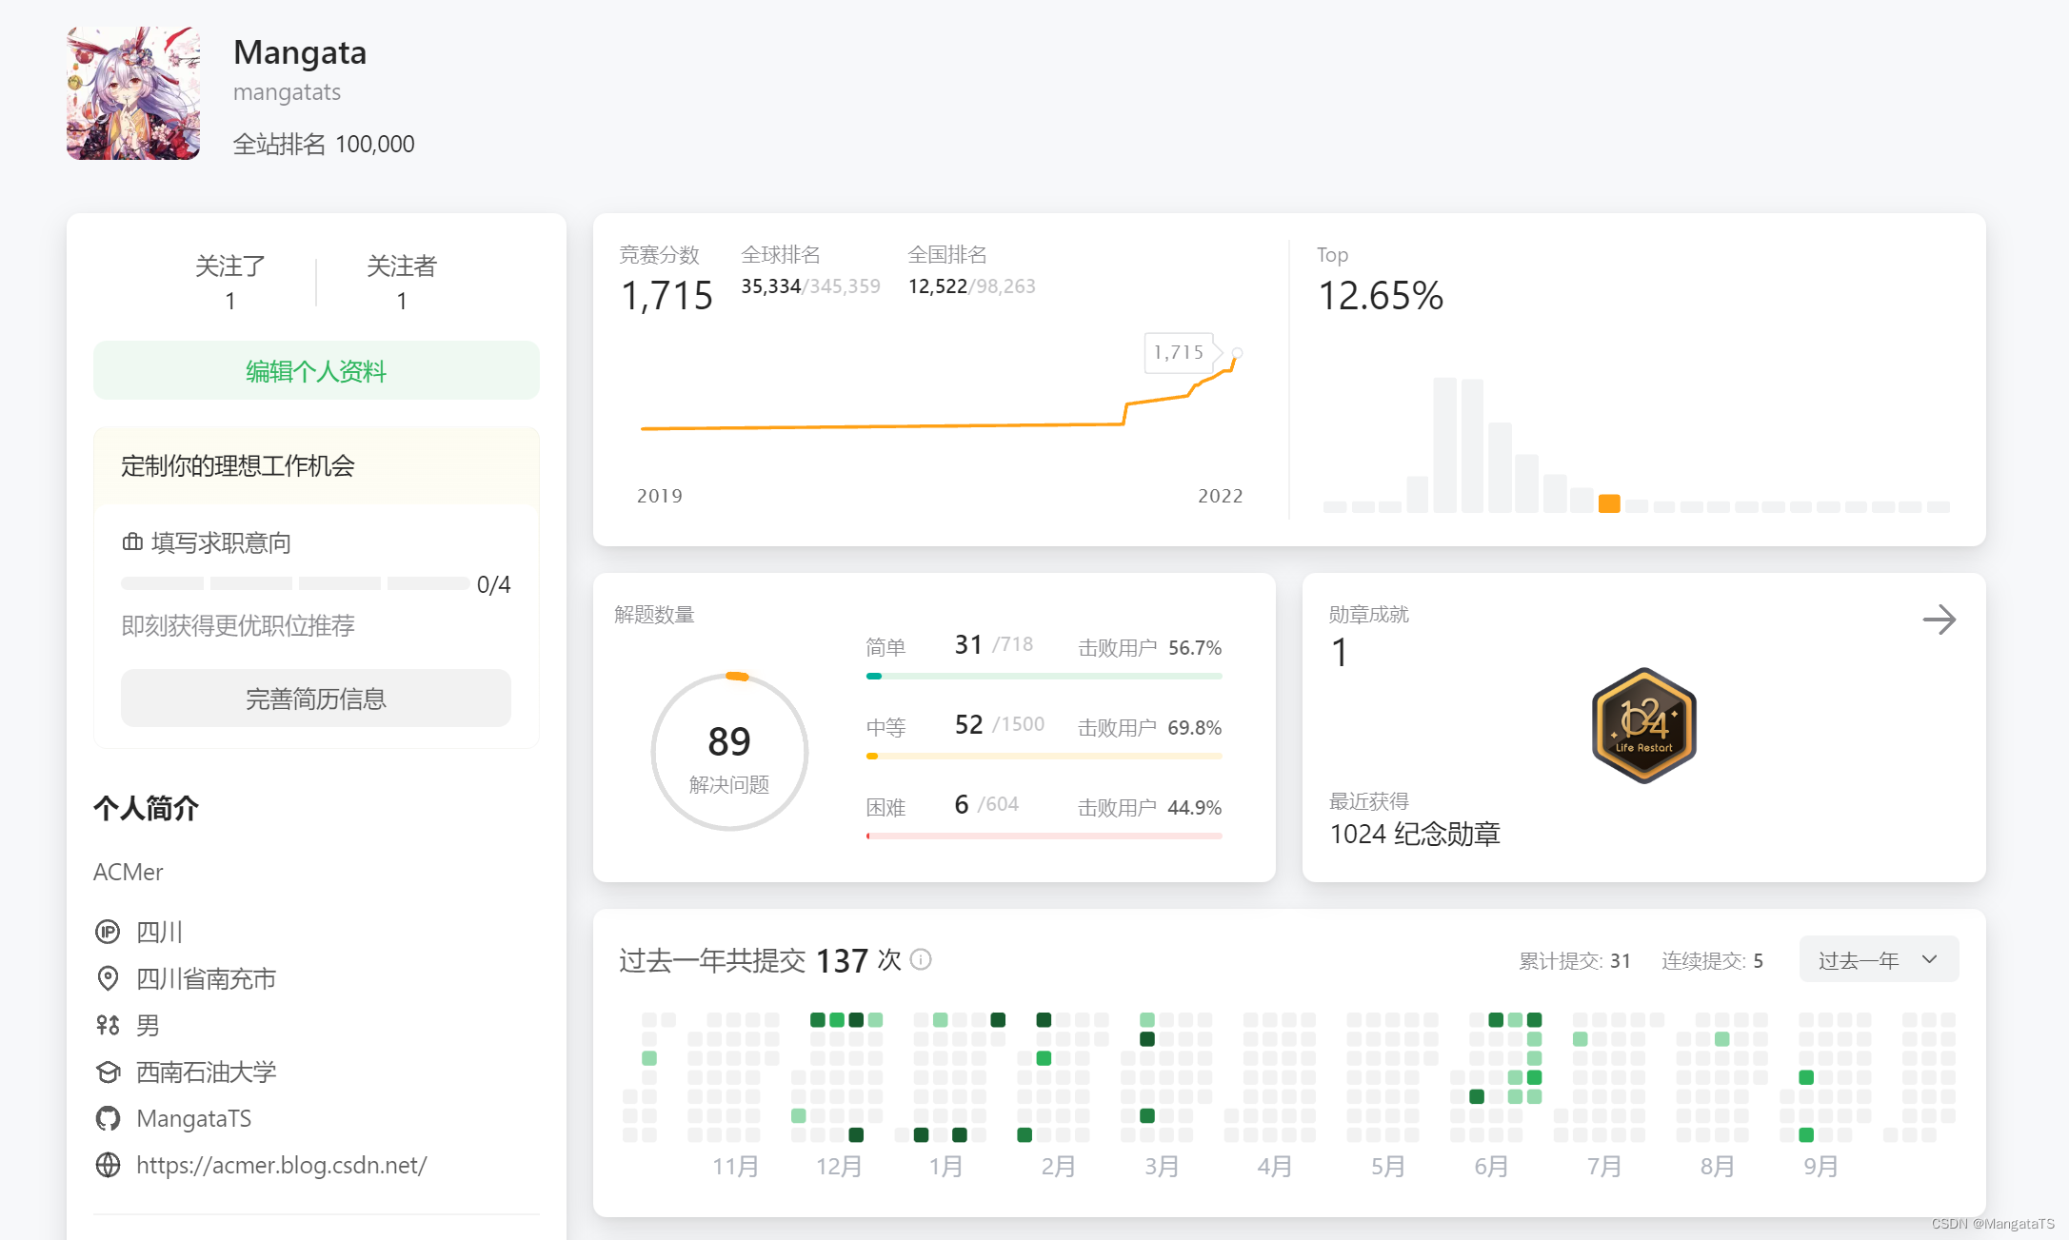Click the gender icon next to 男
Viewport: 2069px width, 1240px height.
(x=109, y=1025)
